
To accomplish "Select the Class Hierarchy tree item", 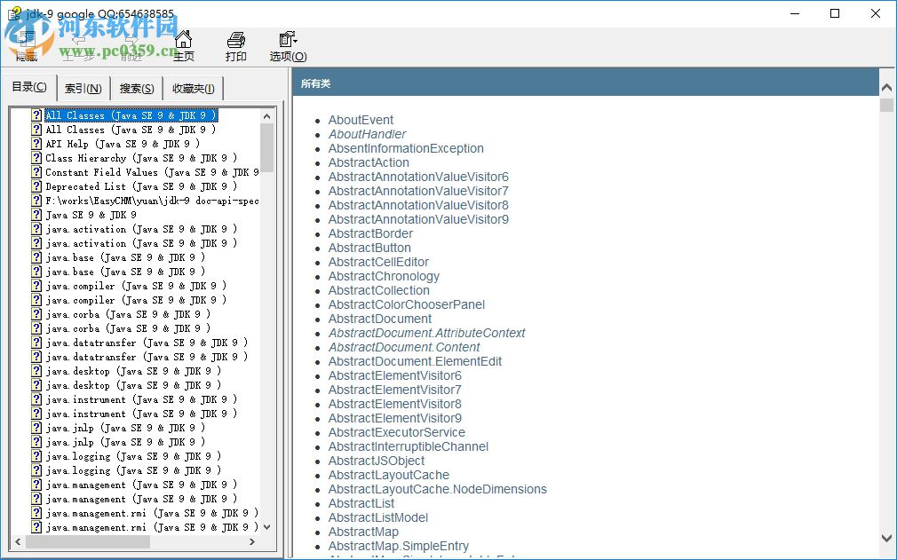I will pyautogui.click(x=134, y=157).
